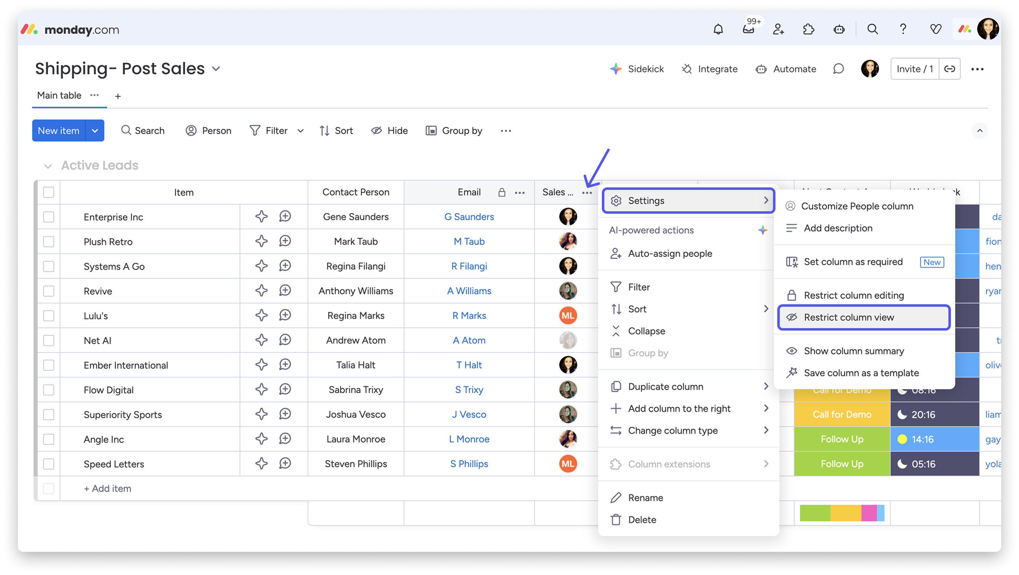Screen dimensions: 1019x575
Task: Click the search magnifier in top bar
Action: coord(872,29)
